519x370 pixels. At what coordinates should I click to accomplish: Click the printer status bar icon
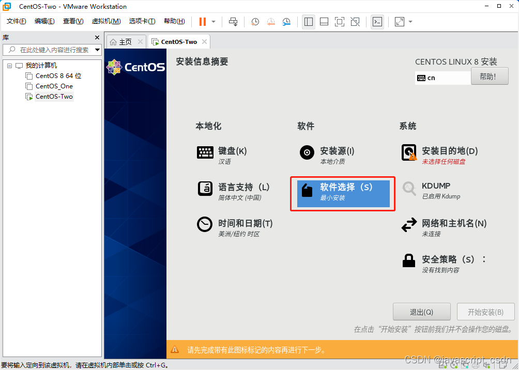pyautogui.click(x=476, y=366)
